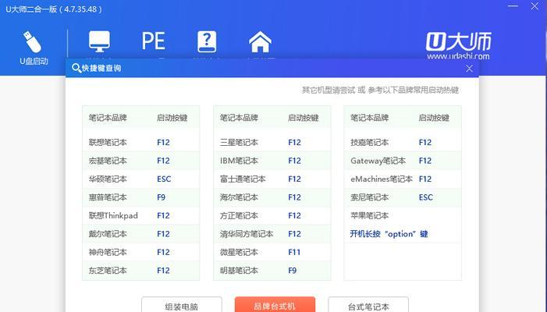Click the U大师二合一版 window title

click(x=54, y=9)
